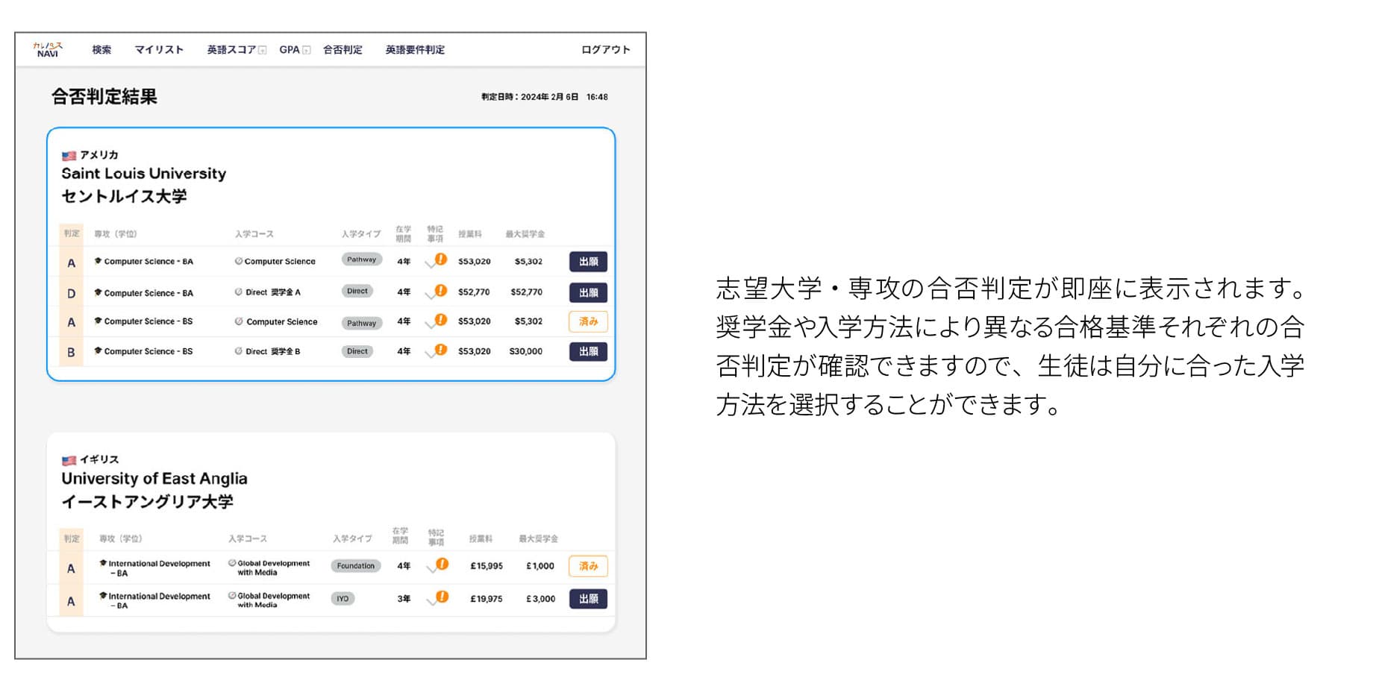Click the ログアウト link
This screenshot has width=1373, height=692.
pyautogui.click(x=606, y=50)
